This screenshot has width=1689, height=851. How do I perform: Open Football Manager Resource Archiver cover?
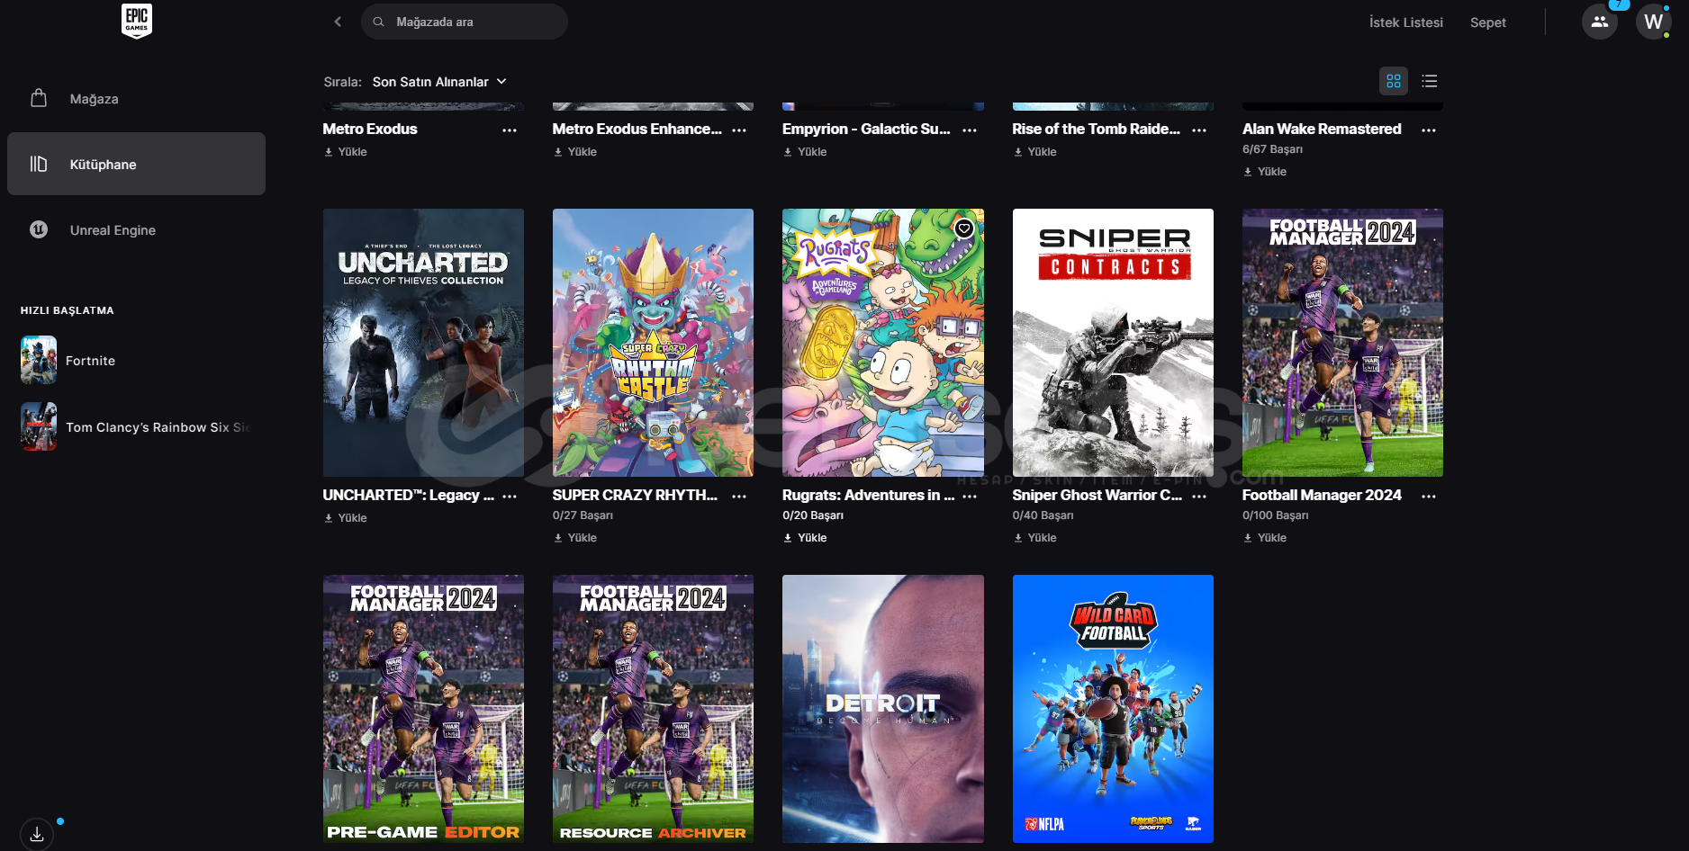(653, 709)
